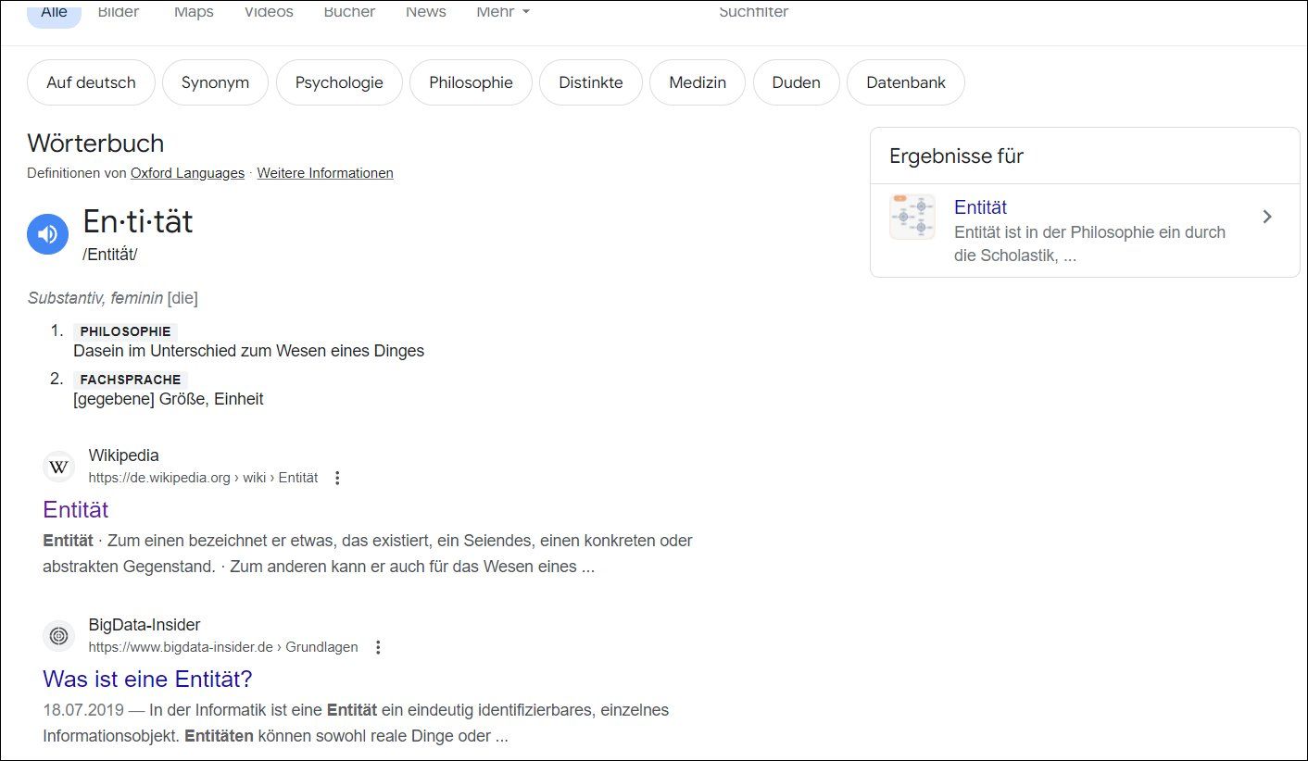
Task: Click the /Entität/ phonetic transcription
Action: point(110,255)
